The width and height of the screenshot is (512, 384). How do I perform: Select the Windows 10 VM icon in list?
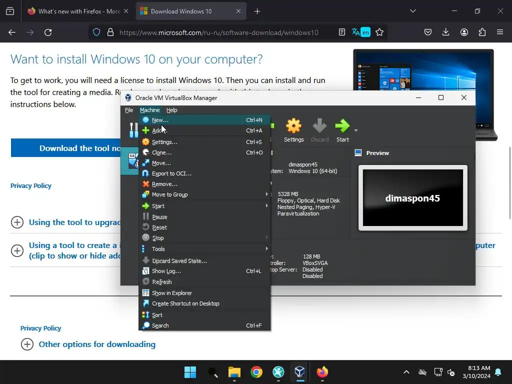(133, 160)
